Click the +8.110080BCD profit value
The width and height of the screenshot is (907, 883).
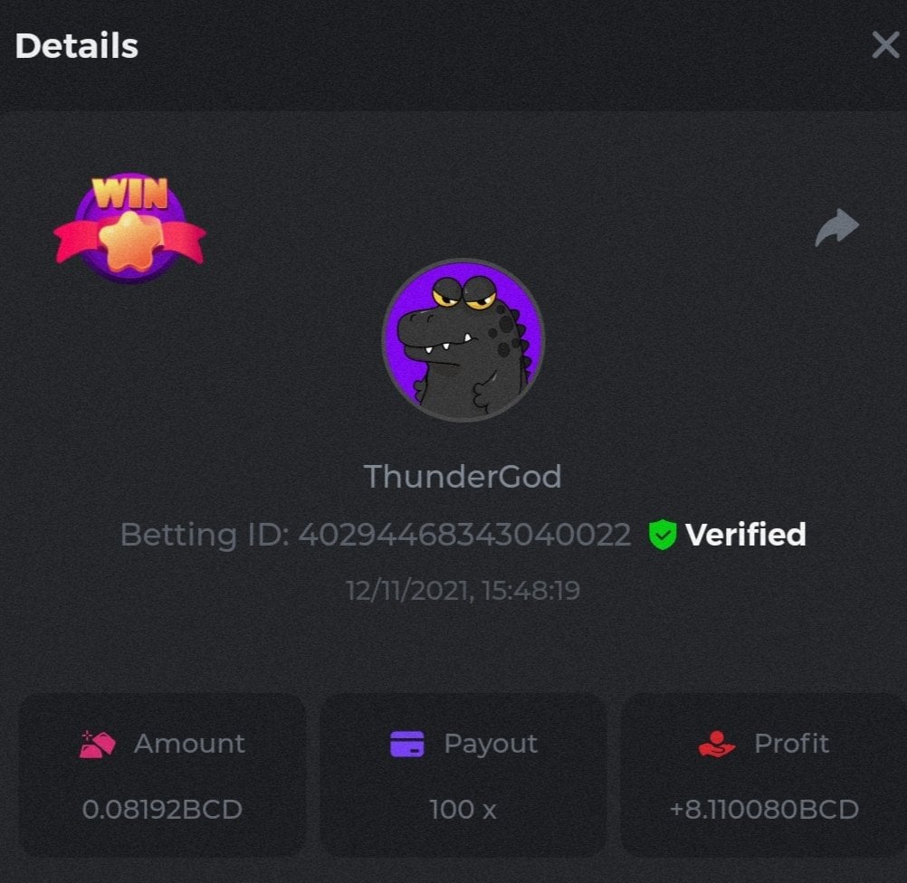point(764,810)
